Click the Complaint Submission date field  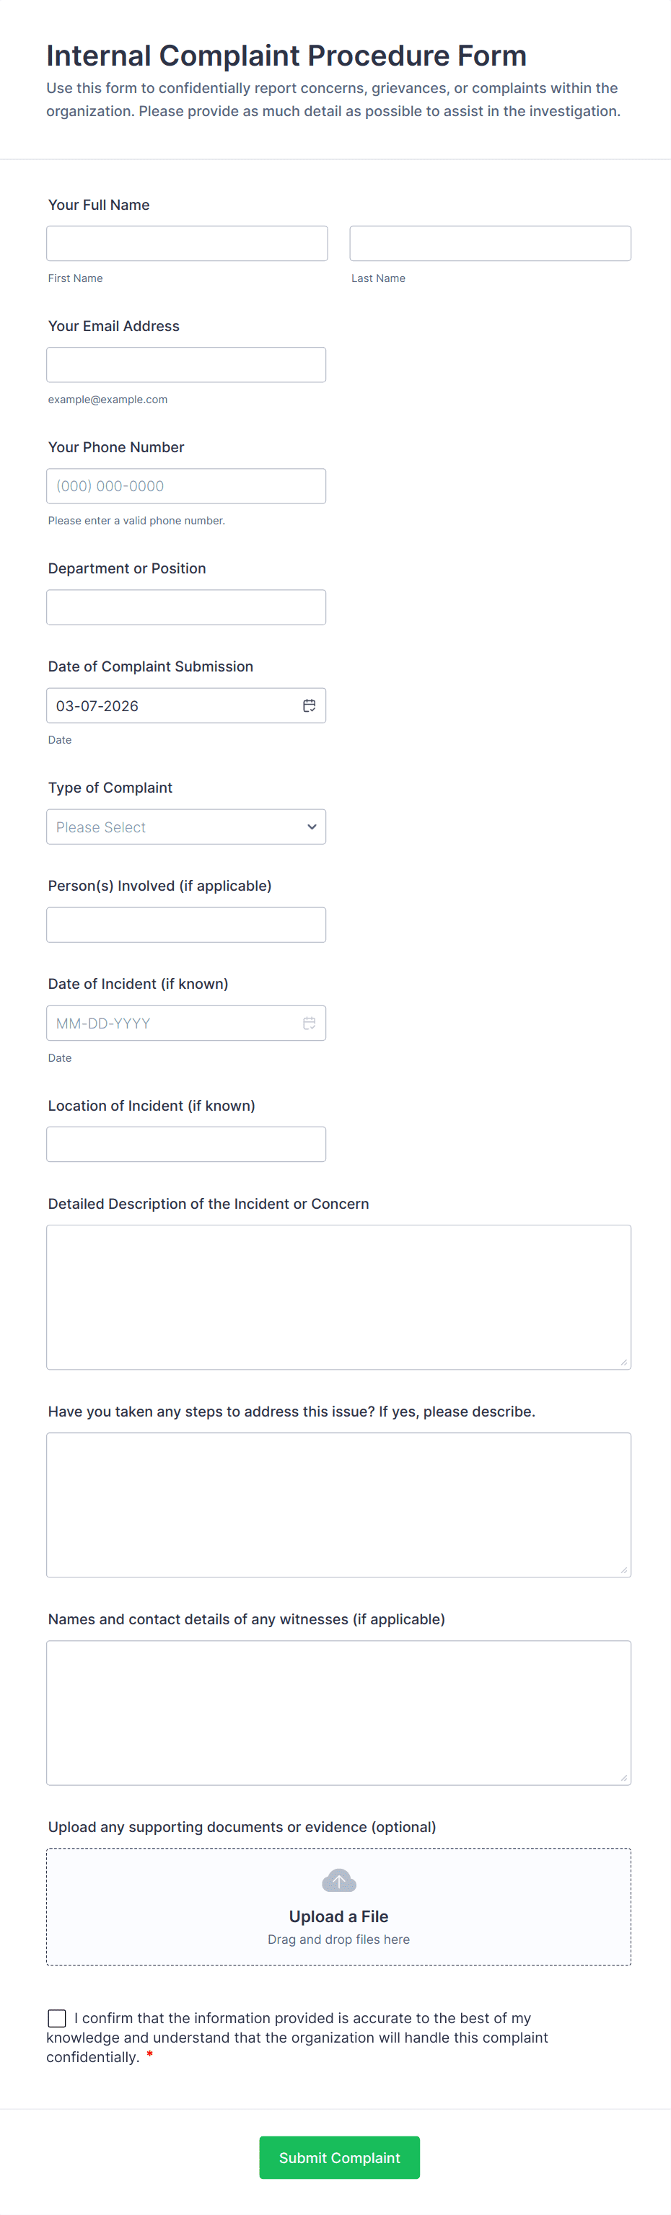coord(172,706)
